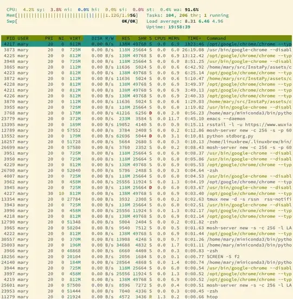
Task: Select process row with PID 4223
Action: [x=146, y=73]
